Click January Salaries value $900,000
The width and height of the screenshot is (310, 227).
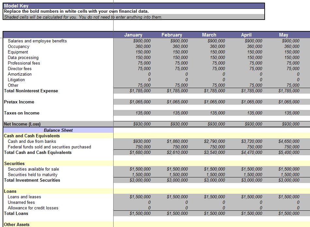[x=142, y=41]
